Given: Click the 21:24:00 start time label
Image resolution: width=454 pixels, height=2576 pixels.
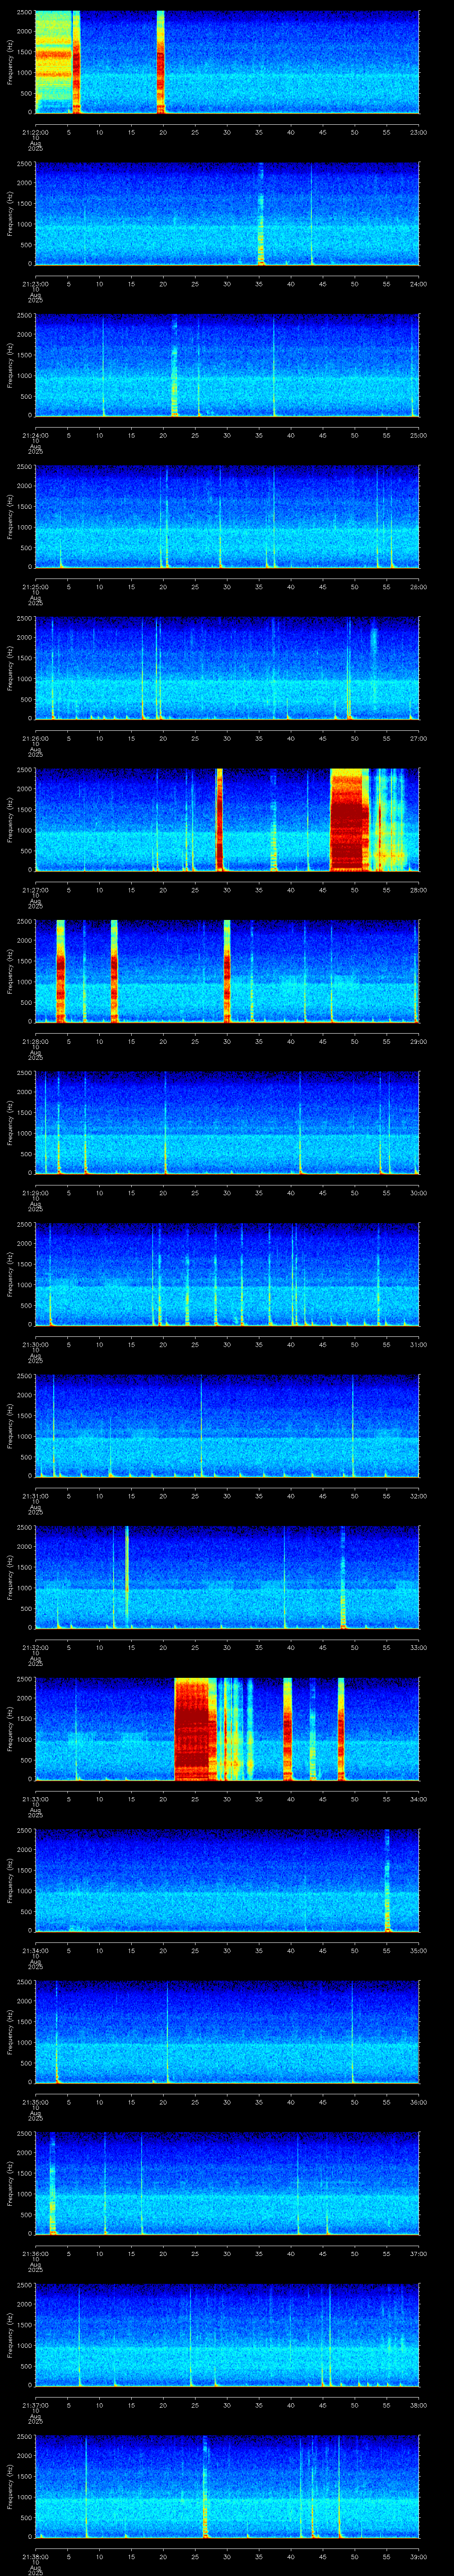Looking at the screenshot, I should [35, 435].
